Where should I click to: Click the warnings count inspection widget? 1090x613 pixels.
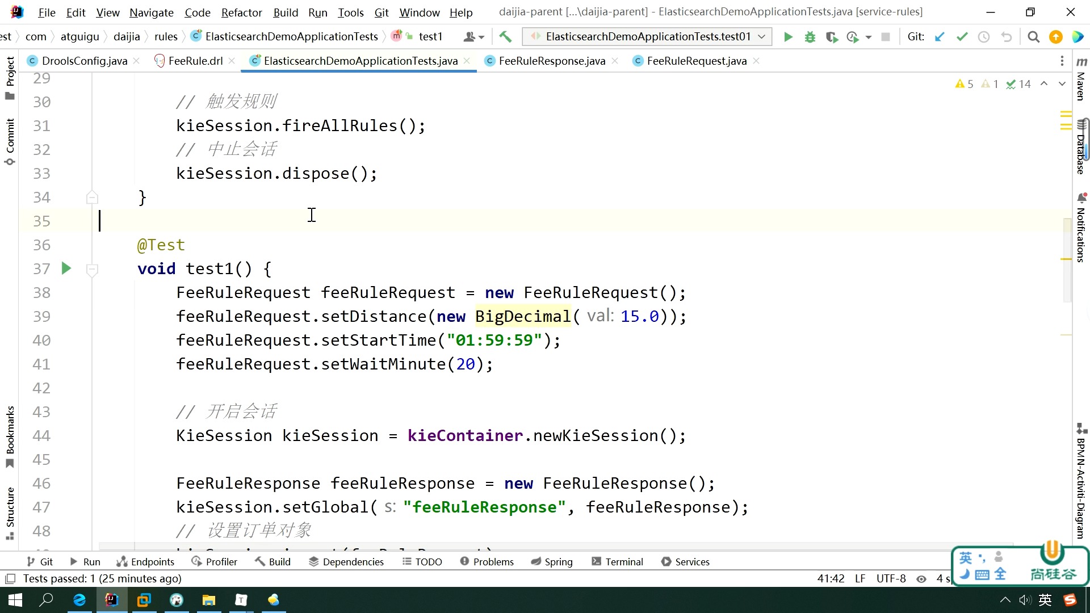point(964,84)
